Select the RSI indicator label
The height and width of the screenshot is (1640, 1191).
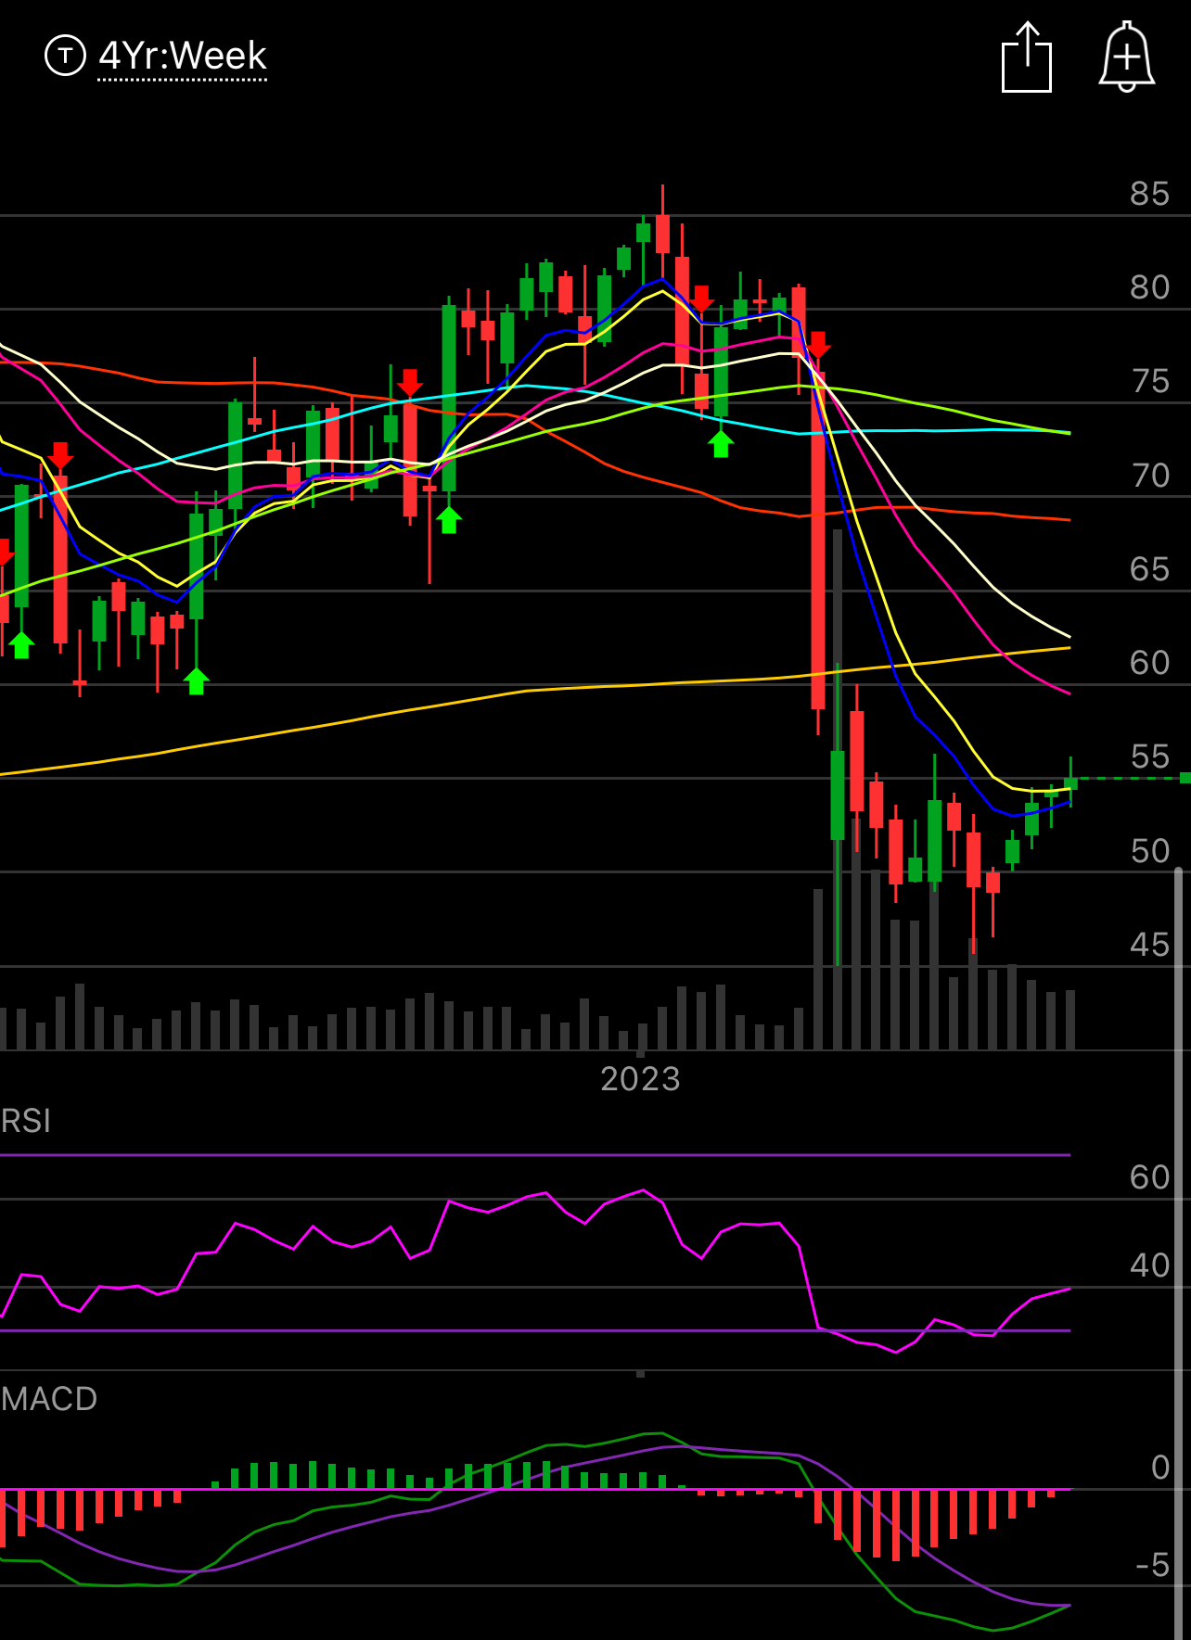[26, 1121]
